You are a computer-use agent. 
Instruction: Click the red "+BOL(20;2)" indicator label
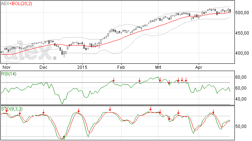pos(21,4)
